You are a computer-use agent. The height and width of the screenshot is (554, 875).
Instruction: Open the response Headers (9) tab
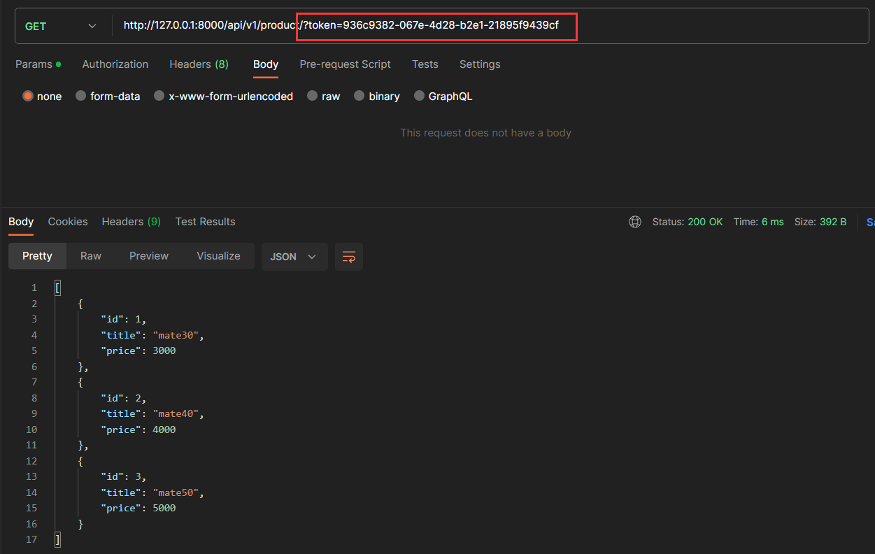pos(131,222)
